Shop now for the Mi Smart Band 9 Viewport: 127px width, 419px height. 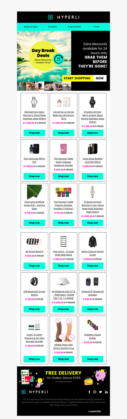[x=34, y=266]
